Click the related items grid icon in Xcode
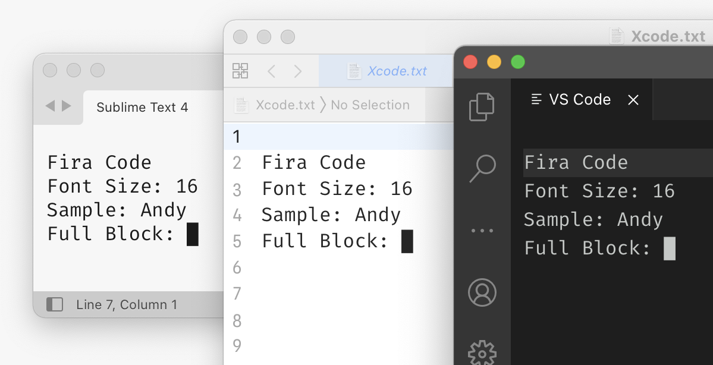 coord(240,70)
